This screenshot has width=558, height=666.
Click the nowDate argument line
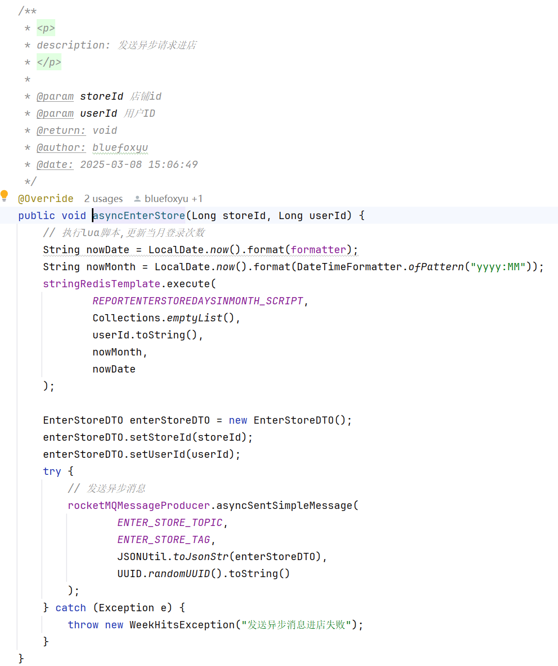[x=114, y=369]
